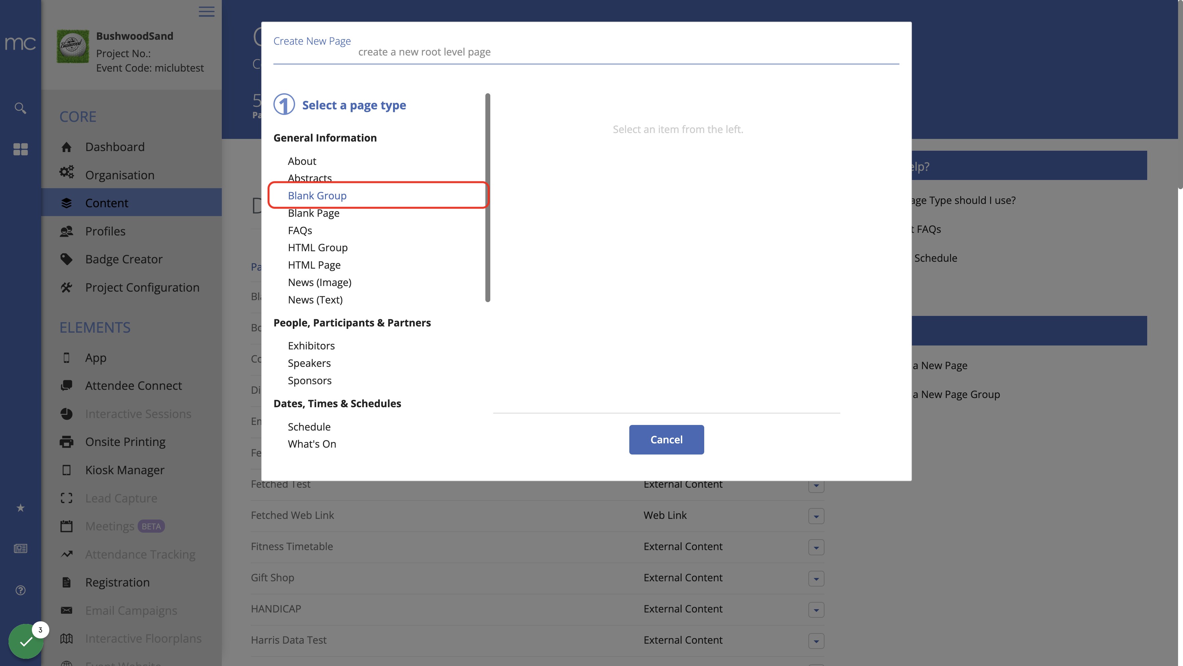This screenshot has width=1183, height=666.
Task: Open dropdown for Fetched Web Link row
Action: (816, 516)
